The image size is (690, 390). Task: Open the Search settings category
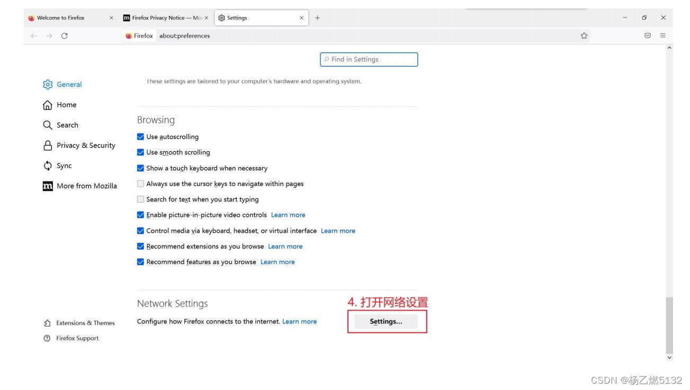coord(60,125)
